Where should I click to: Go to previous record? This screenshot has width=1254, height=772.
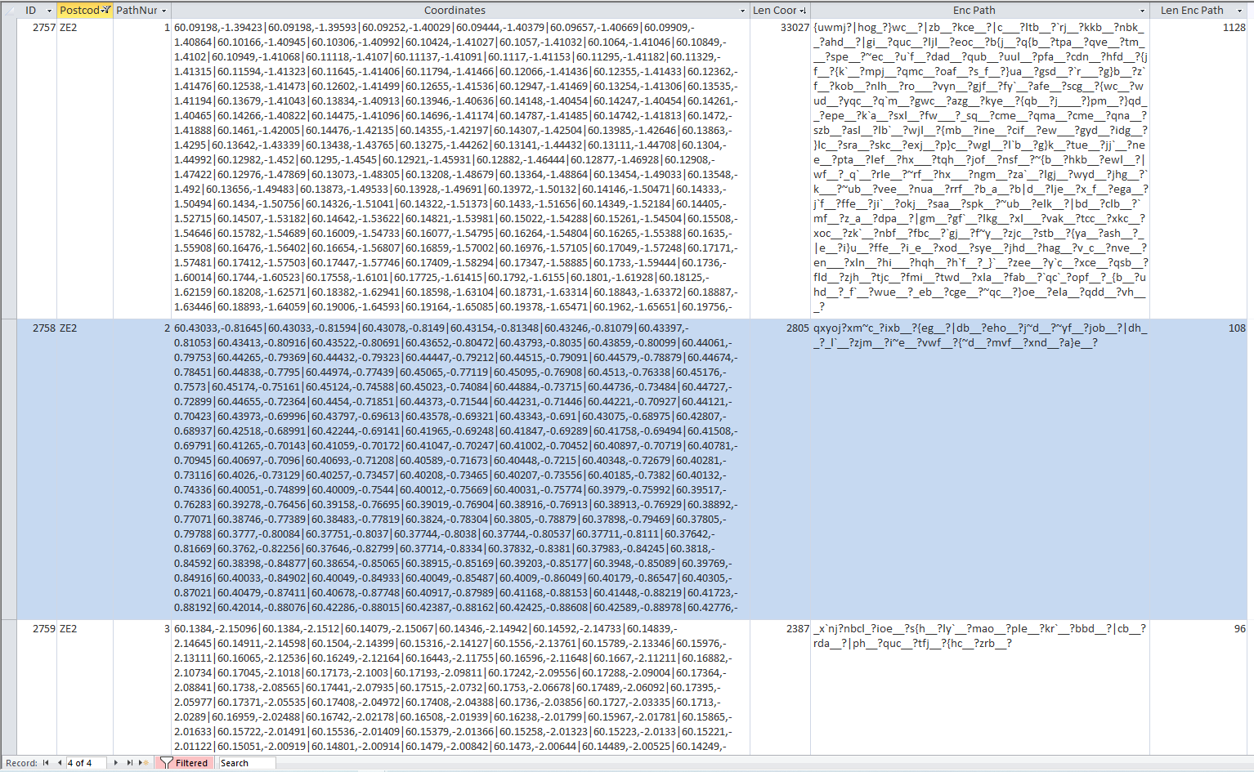tap(59, 763)
